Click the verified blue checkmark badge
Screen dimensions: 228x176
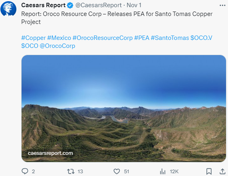pos(70,5)
